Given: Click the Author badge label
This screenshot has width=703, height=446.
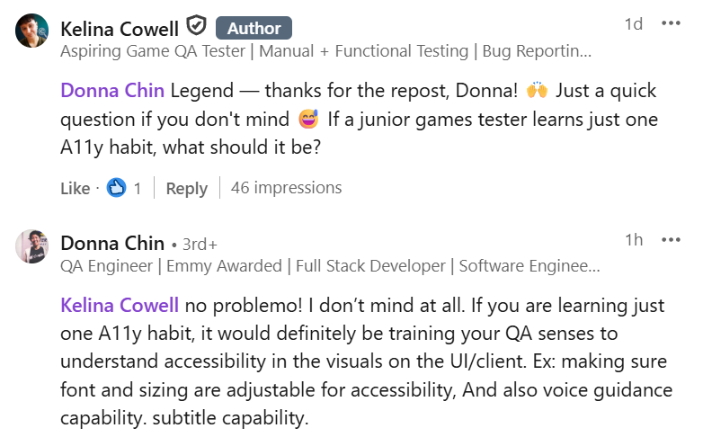Looking at the screenshot, I should [x=254, y=28].
